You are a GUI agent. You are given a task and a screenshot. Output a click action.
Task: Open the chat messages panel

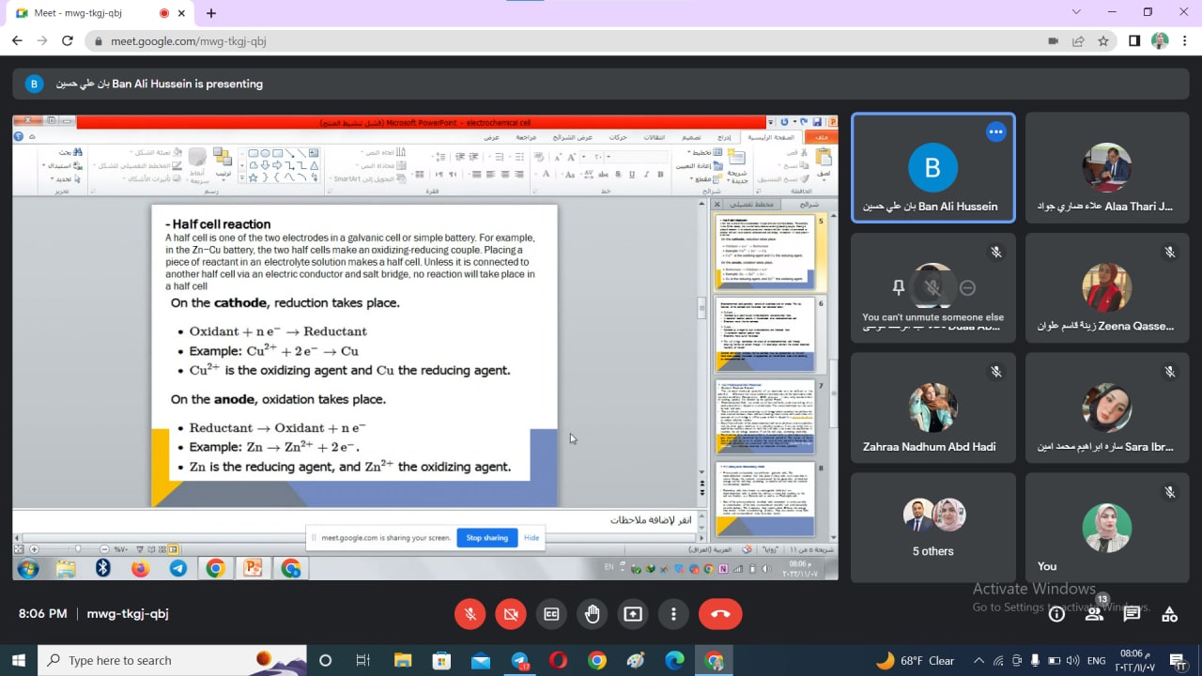click(1132, 614)
